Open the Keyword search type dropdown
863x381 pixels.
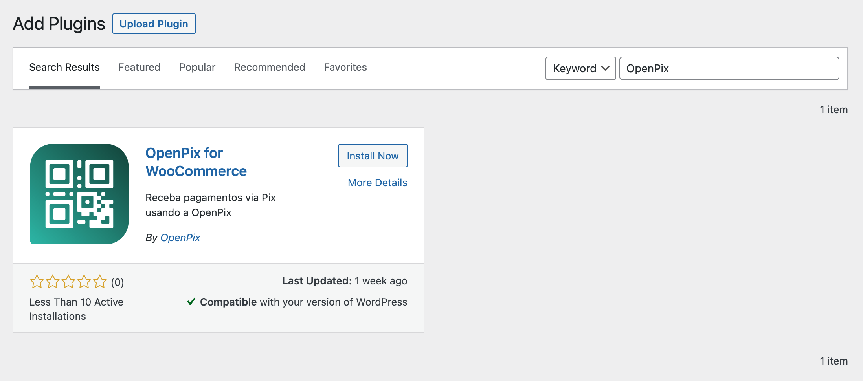[x=580, y=68]
